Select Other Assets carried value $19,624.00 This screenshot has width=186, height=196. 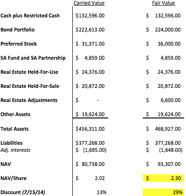click(90, 114)
